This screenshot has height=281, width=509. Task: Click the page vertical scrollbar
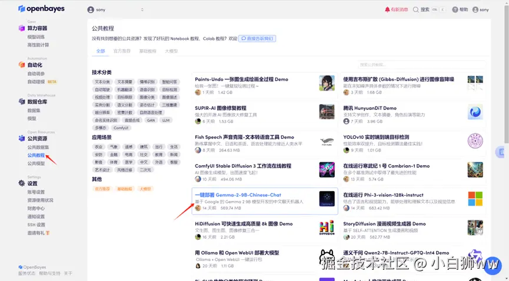[507, 75]
